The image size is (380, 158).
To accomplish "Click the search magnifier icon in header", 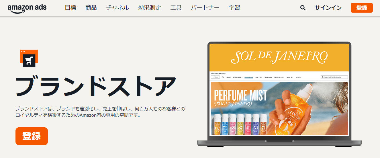I will point(303,8).
